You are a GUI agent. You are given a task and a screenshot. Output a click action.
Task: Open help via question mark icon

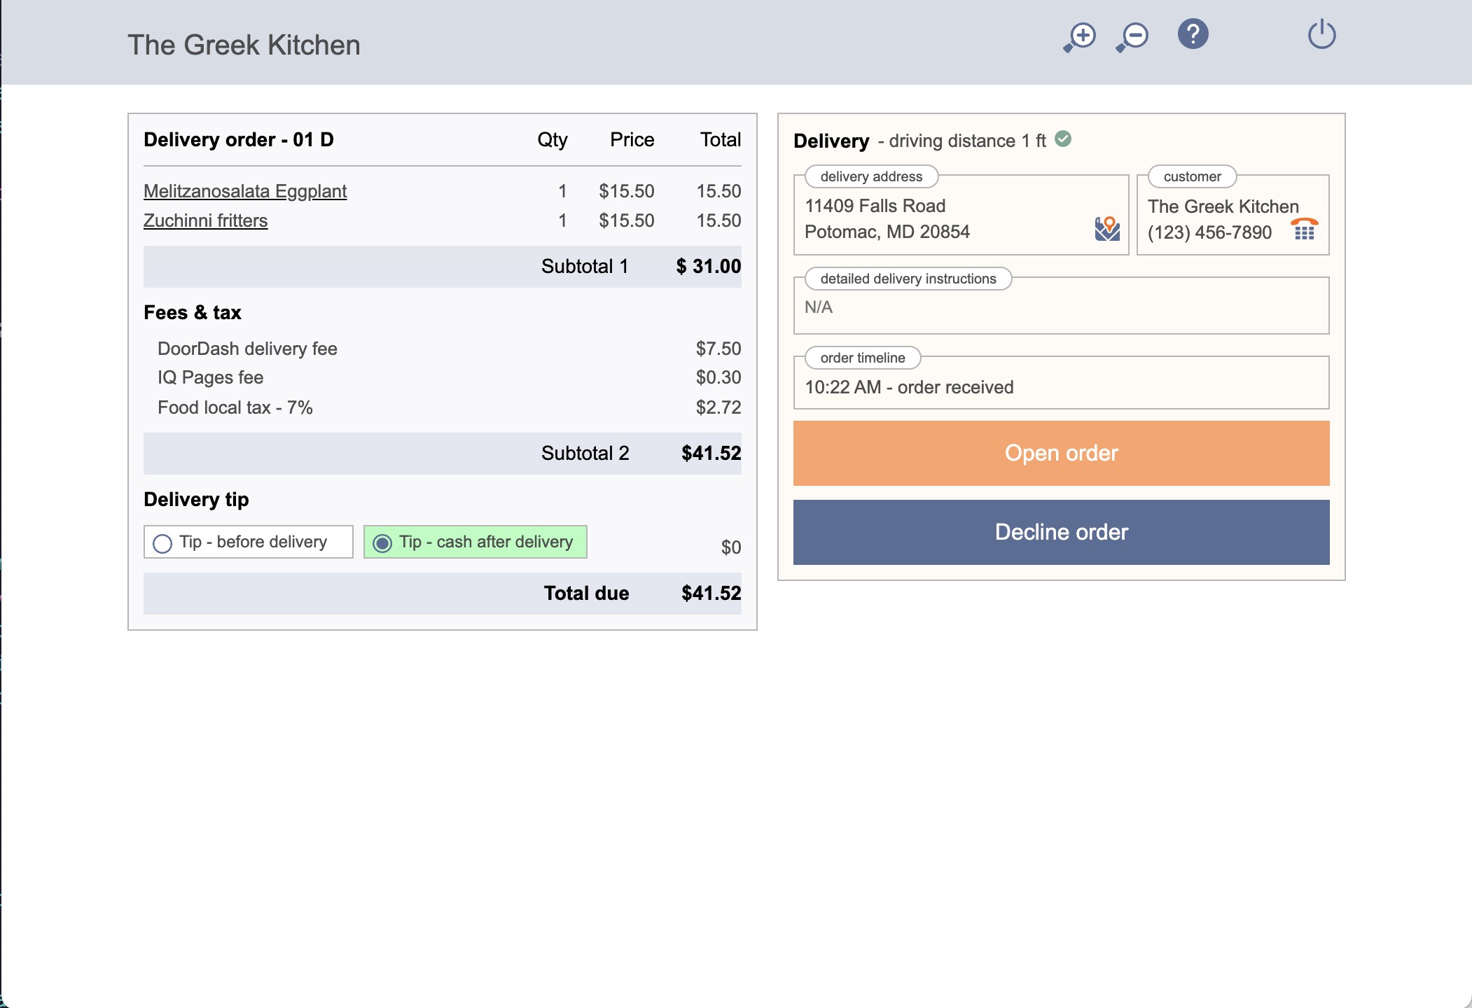[x=1193, y=34]
